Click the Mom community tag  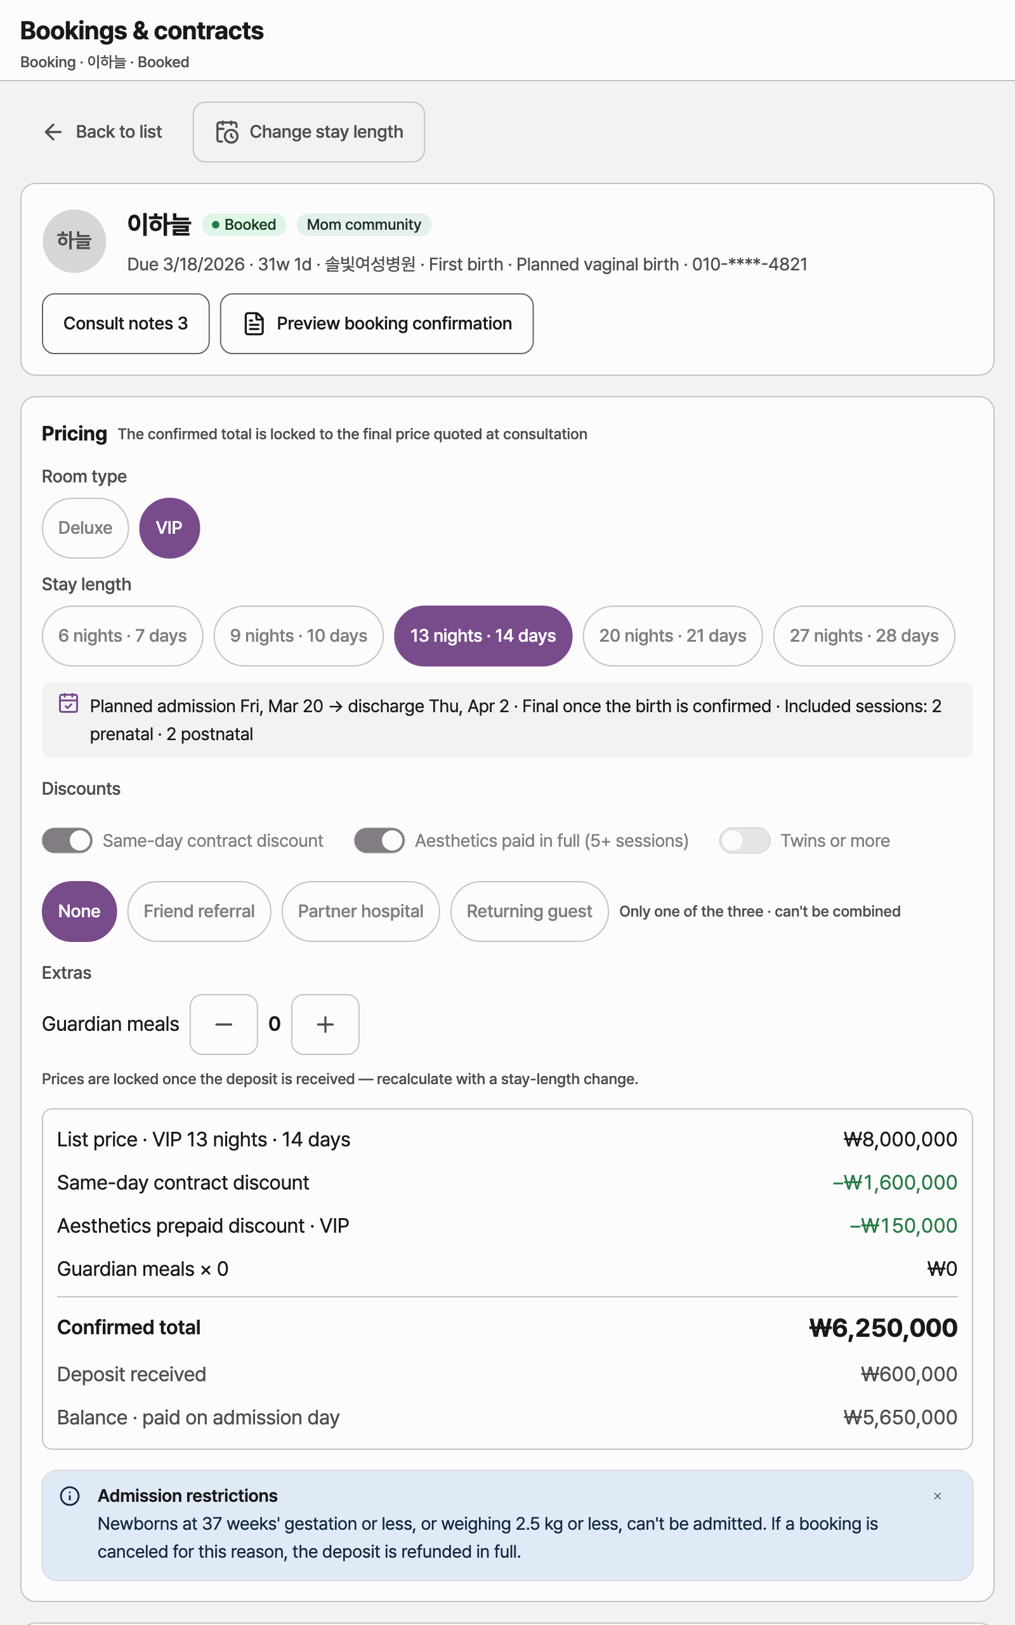tap(364, 224)
